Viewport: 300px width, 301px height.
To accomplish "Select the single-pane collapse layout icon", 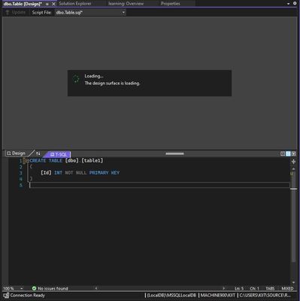I will (x=294, y=154).
